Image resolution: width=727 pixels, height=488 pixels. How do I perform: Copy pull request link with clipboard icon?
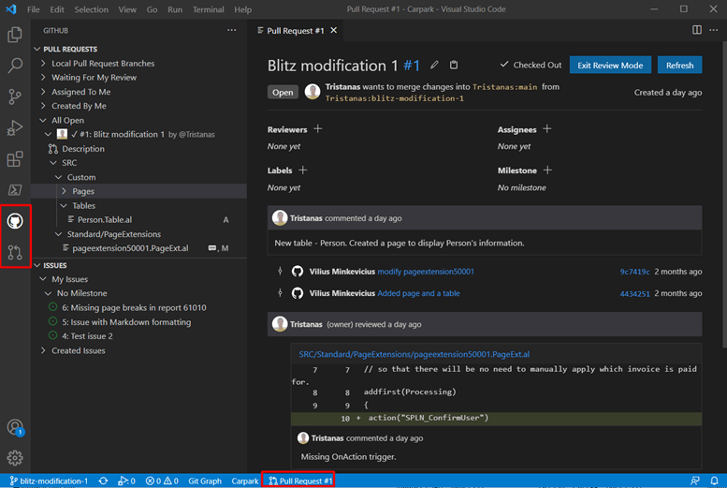[x=454, y=65]
